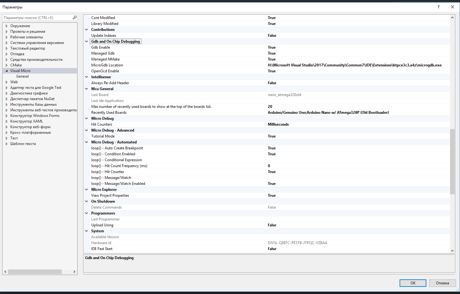The image size is (460, 294).
Task: Select Конструктор Windows Forms item
Action: pyautogui.click(x=35, y=116)
